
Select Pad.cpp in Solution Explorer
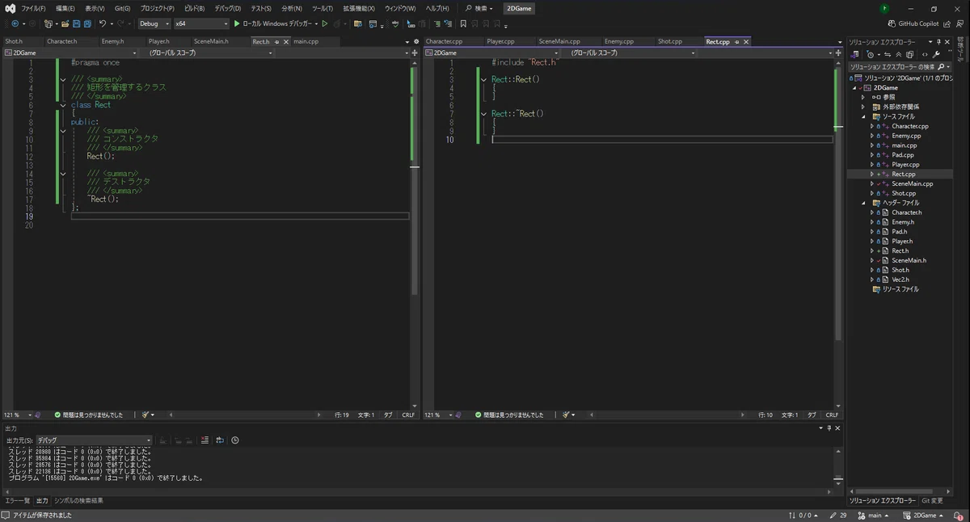(902, 155)
